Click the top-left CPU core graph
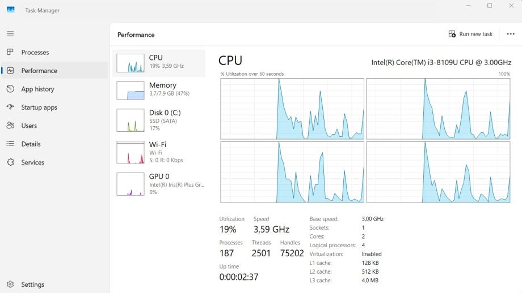 (x=292, y=109)
